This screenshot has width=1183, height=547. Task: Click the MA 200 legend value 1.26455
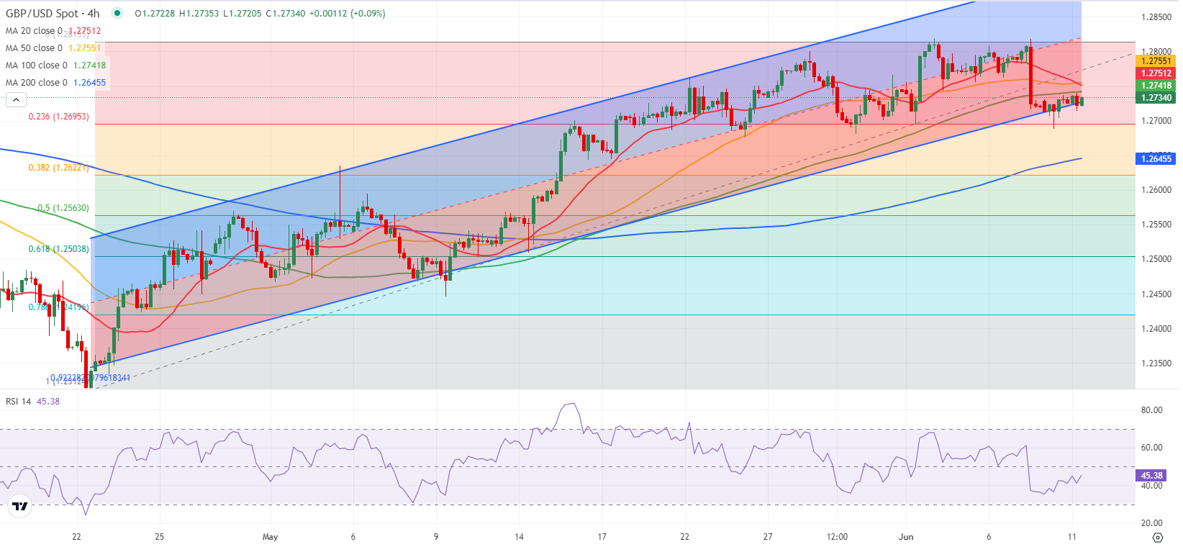tap(90, 83)
